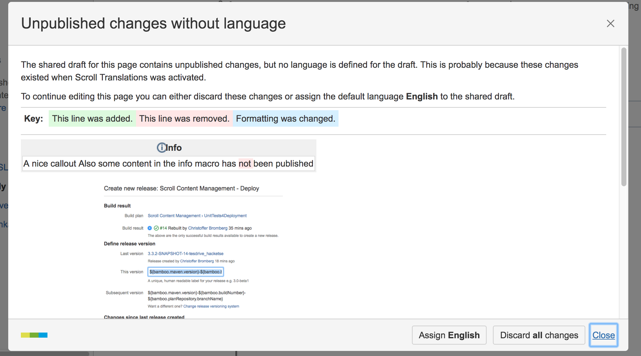The height and width of the screenshot is (356, 641).
Task: Click the removed word 'not' highlighted in pink
Action: pos(245,164)
